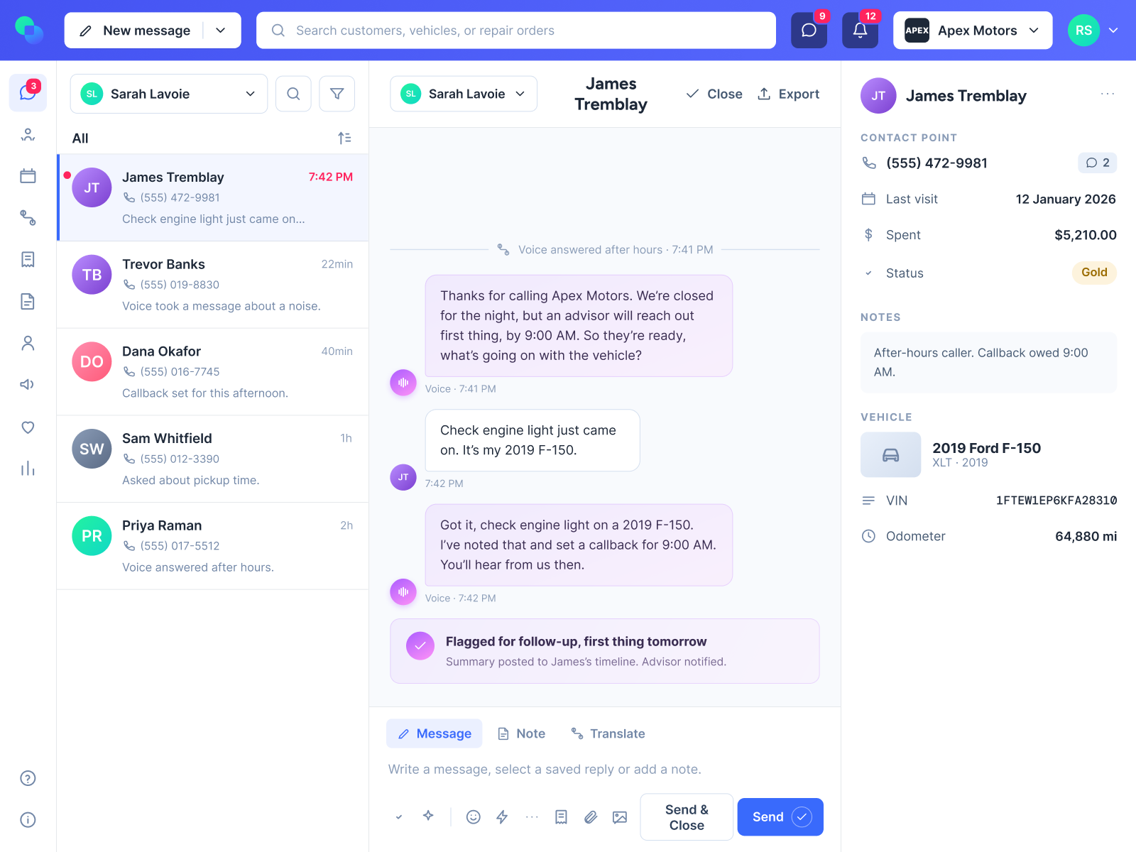The height and width of the screenshot is (852, 1136).
Task: Open the Sarah Lavoie assignee dropdown in chat header
Action: [464, 94]
